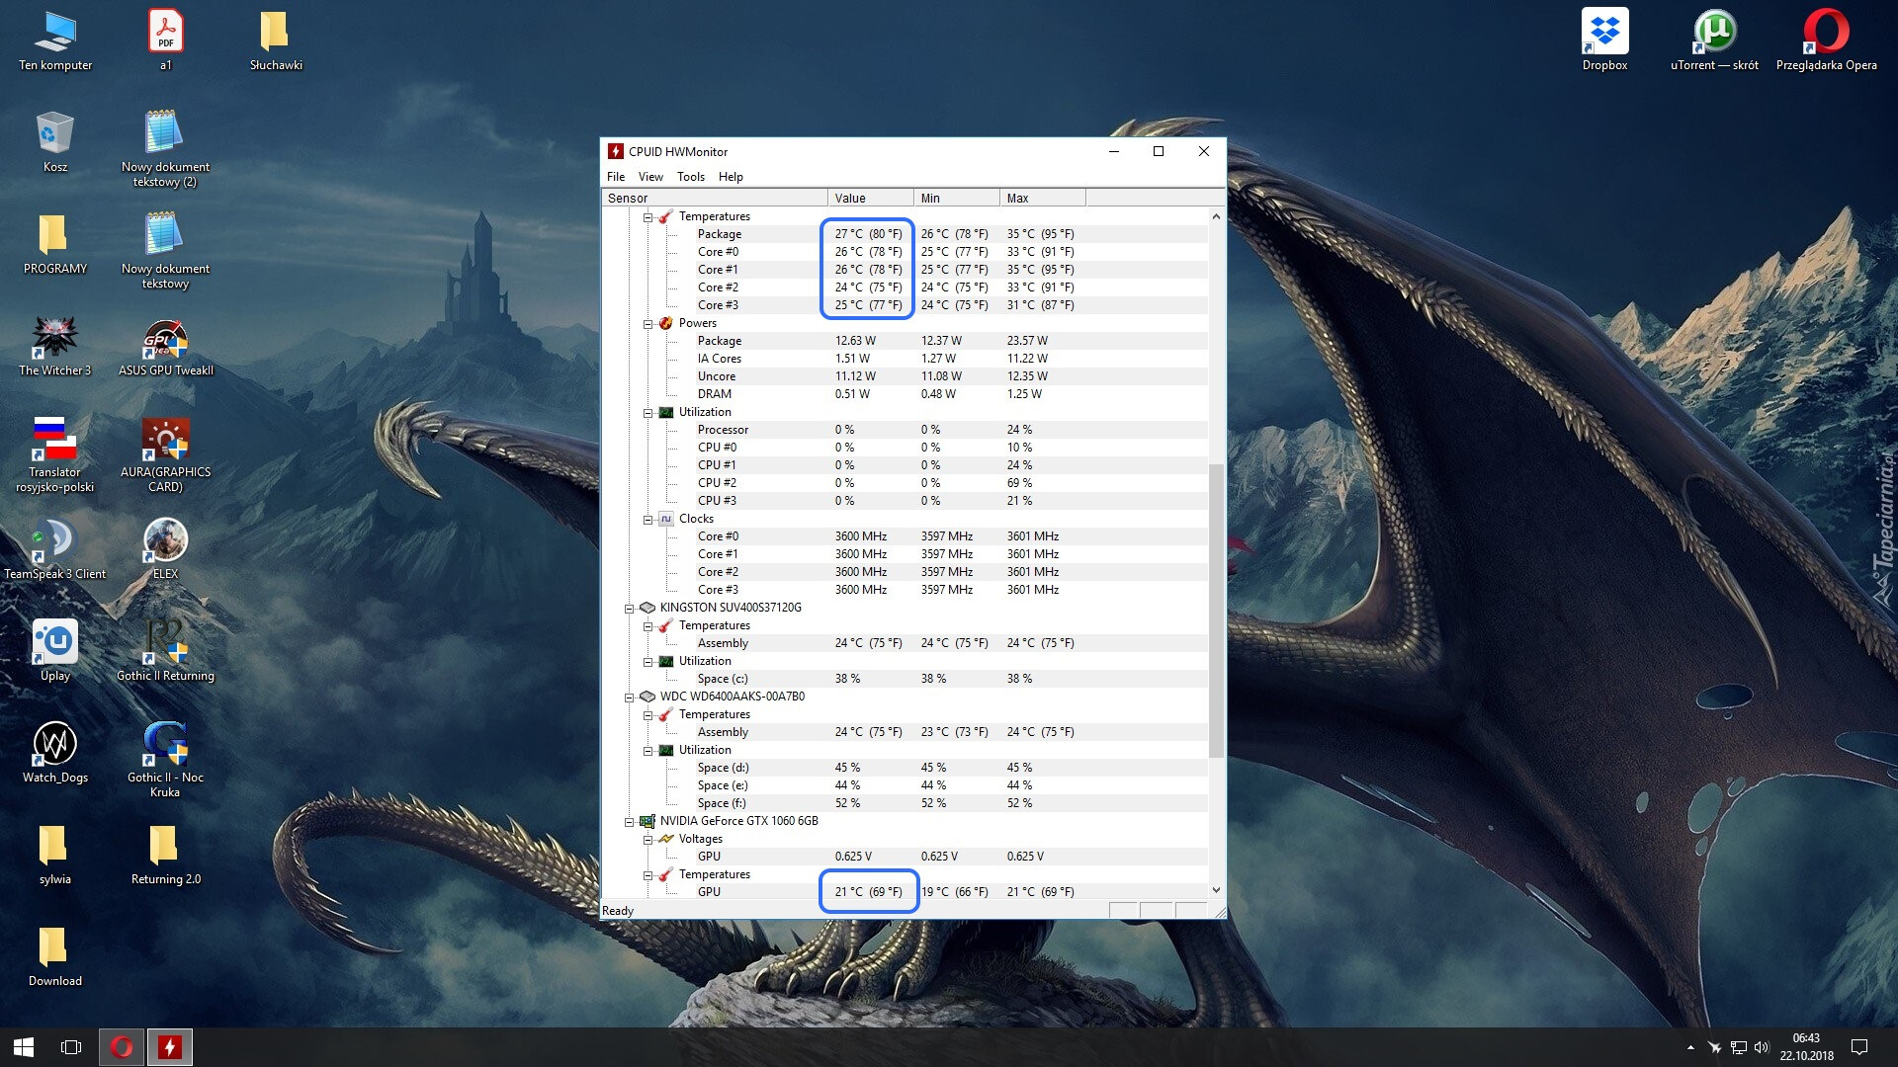Open the View menu
This screenshot has width=1898, height=1067.
(x=650, y=177)
